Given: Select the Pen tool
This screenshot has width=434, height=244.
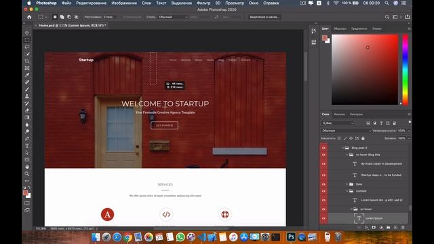Looking at the screenshot, I should pyautogui.click(x=27, y=138).
